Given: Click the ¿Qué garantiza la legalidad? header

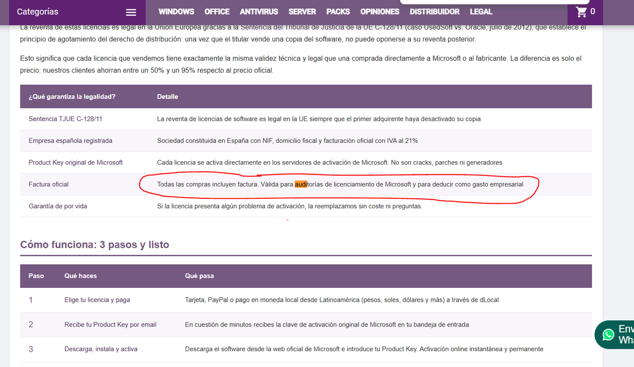Looking at the screenshot, I should (x=72, y=96).
